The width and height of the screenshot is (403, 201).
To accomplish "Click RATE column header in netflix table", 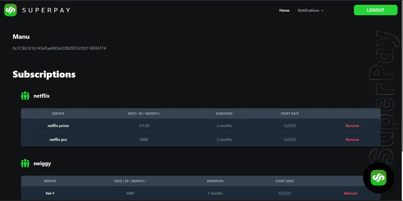I will 144,113.
